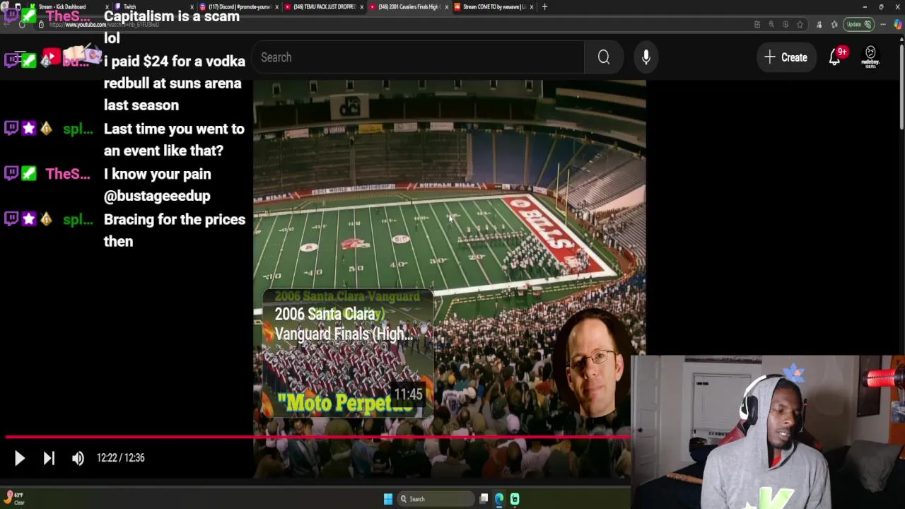Open the weather widget on taskbar

click(14, 498)
